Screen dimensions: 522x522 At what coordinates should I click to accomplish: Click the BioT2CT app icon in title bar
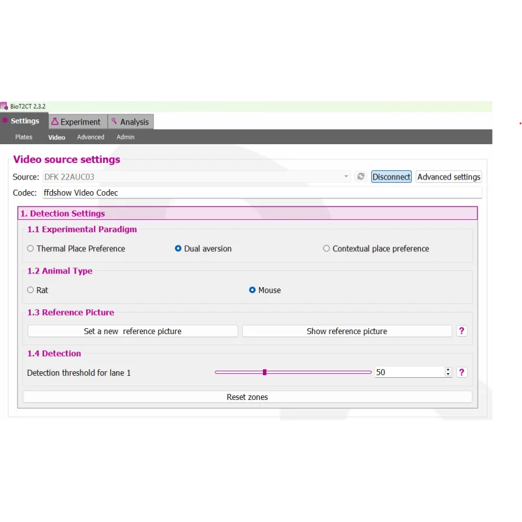5,106
